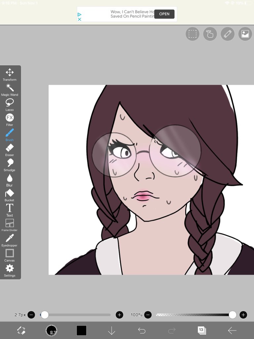Viewport: 254px width, 339px height.
Task: Redo the grayed-out action
Action: 172,330
